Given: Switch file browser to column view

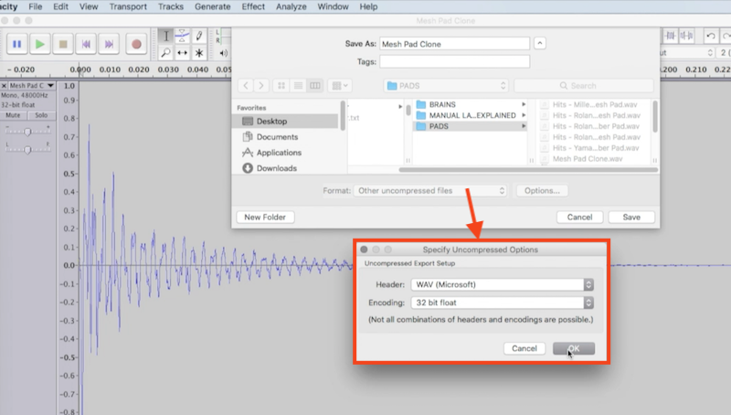Looking at the screenshot, I should point(315,85).
